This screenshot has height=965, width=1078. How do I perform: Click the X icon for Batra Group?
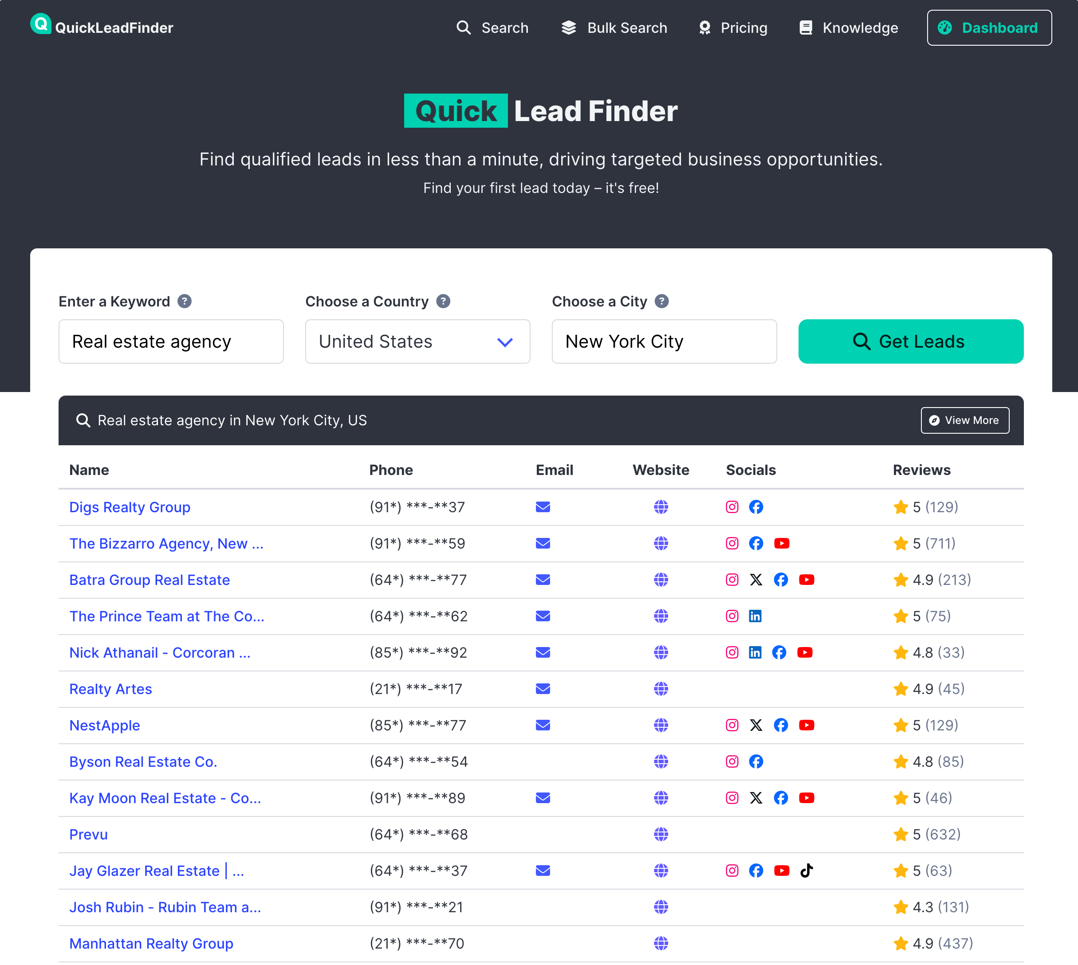point(756,580)
